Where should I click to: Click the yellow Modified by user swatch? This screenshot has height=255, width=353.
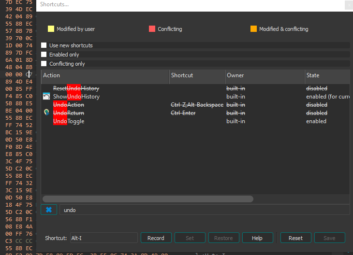tap(51, 29)
